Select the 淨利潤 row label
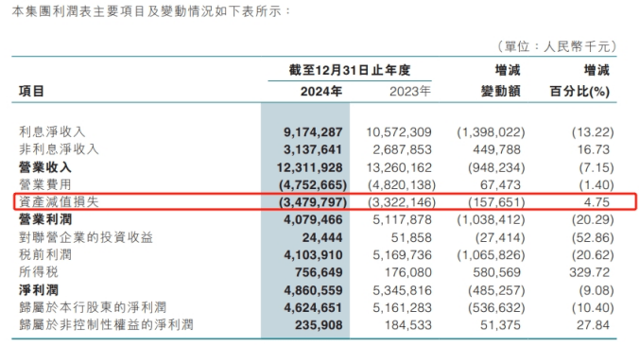 pyautogui.click(x=39, y=290)
